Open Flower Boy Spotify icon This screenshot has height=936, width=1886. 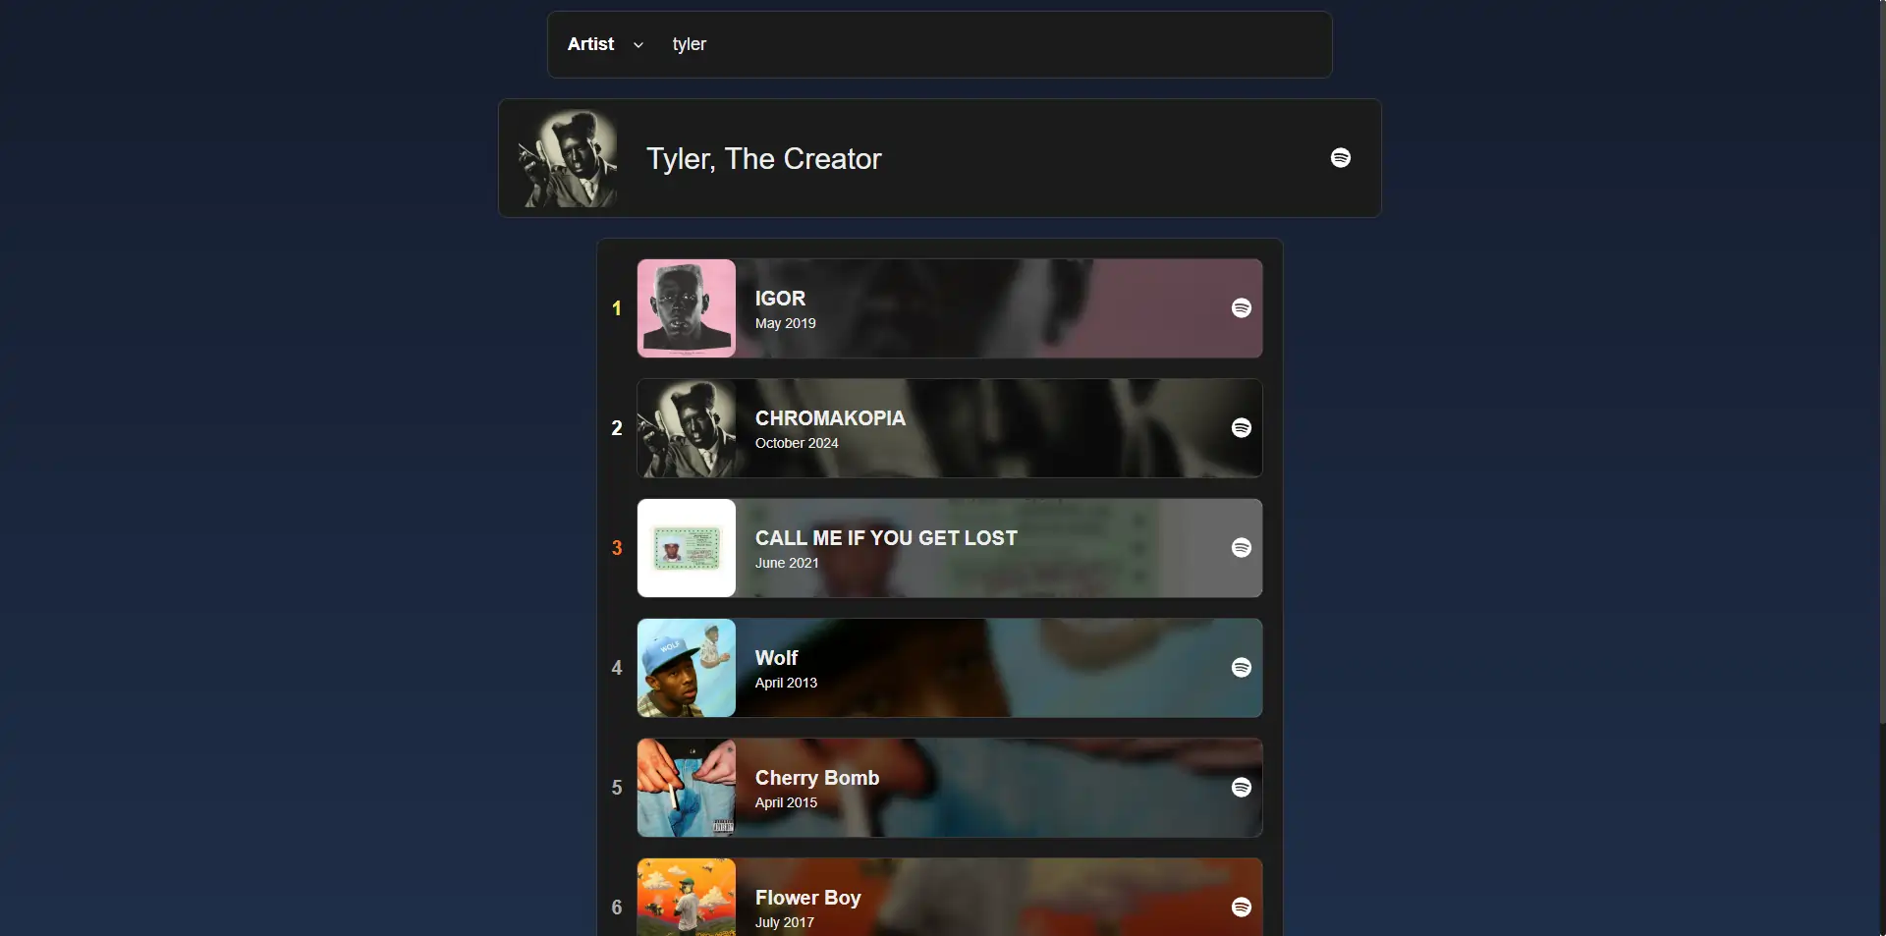click(1241, 908)
